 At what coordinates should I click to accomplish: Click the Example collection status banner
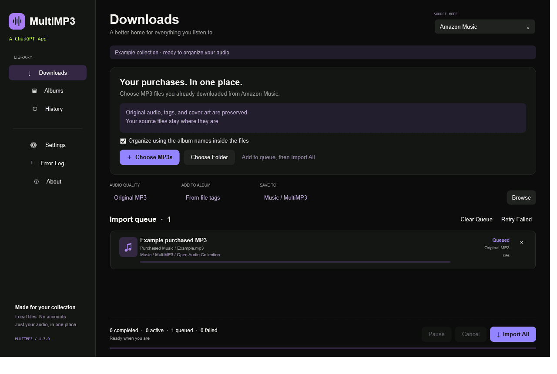pyautogui.click(x=323, y=53)
